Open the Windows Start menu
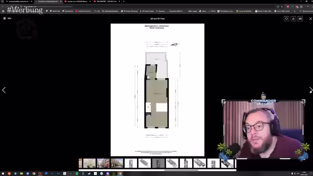 (3, 174)
